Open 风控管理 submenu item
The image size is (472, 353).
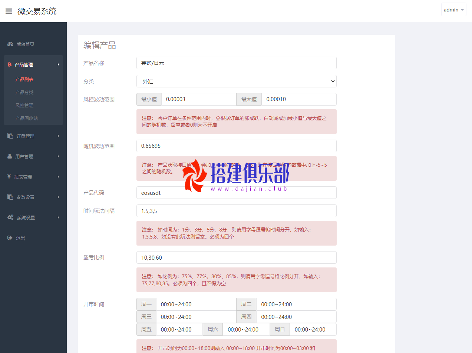24,105
